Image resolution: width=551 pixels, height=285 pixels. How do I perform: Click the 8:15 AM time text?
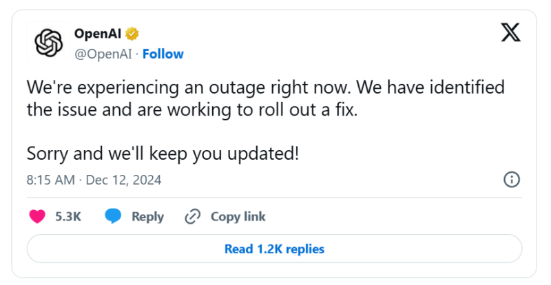point(50,180)
